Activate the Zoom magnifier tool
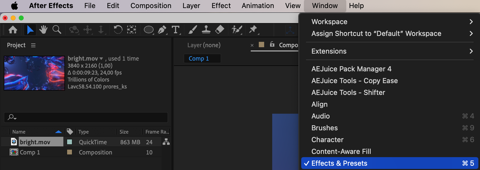Image resolution: width=480 pixels, height=170 pixels. (x=57, y=29)
